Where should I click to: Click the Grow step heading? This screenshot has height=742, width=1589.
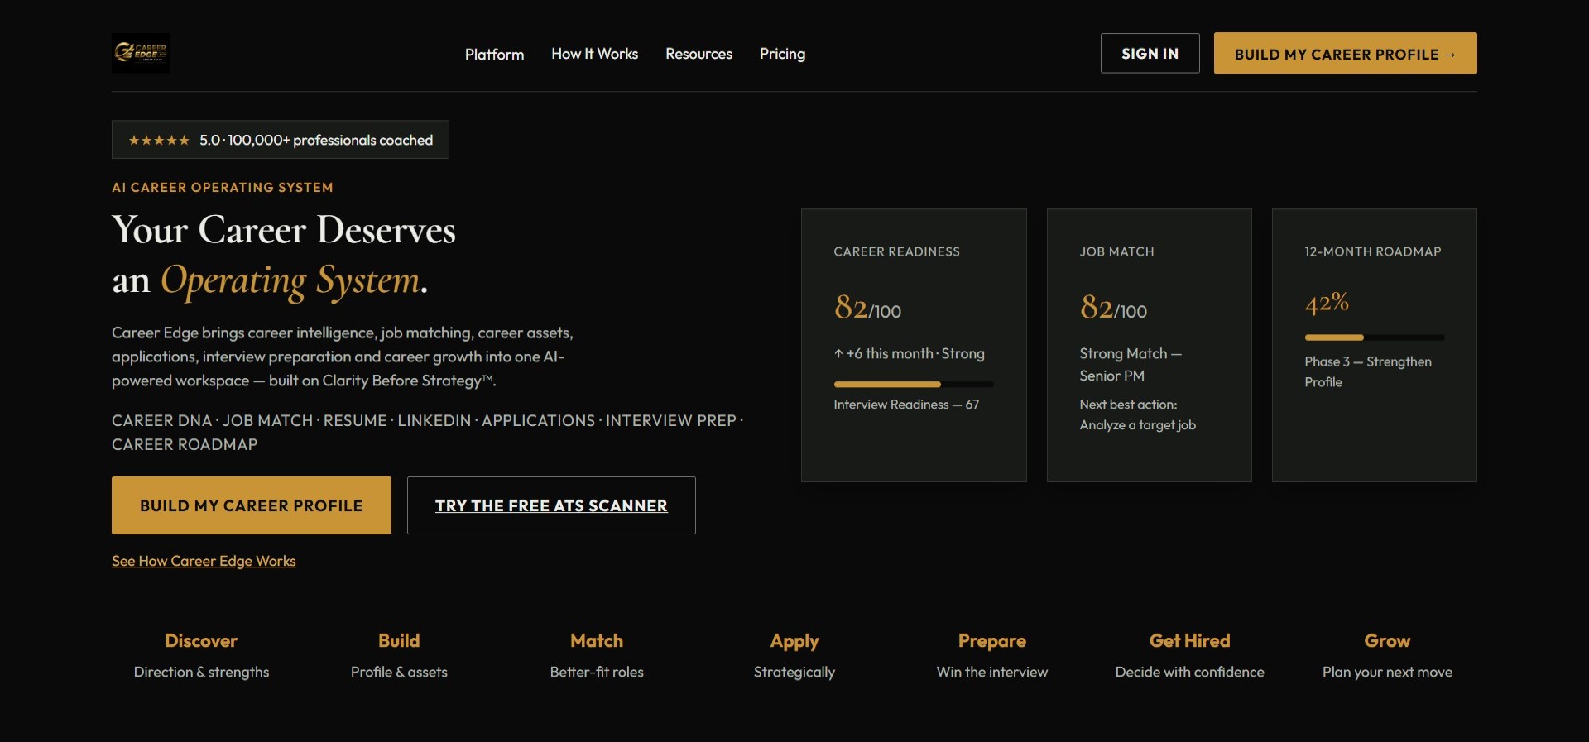point(1387,641)
